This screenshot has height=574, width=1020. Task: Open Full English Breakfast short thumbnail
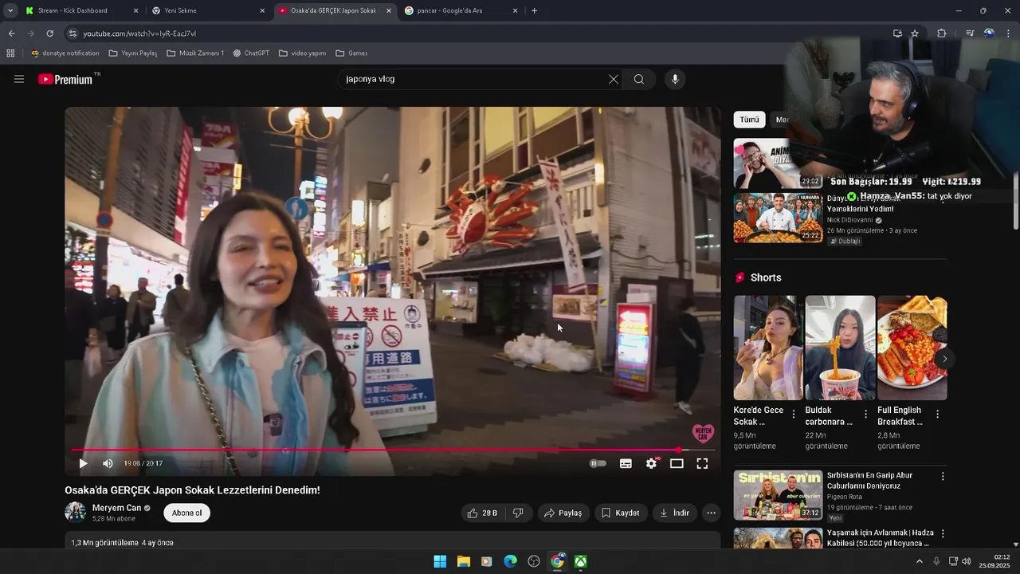[912, 348]
